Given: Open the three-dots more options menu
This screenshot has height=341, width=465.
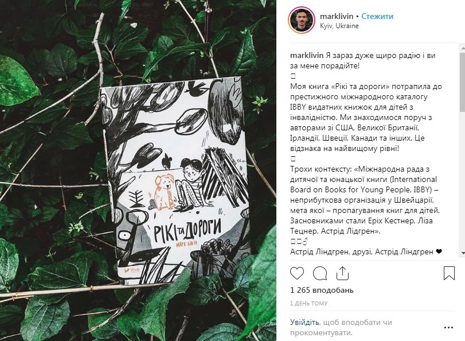Looking at the screenshot, I should click(449, 328).
